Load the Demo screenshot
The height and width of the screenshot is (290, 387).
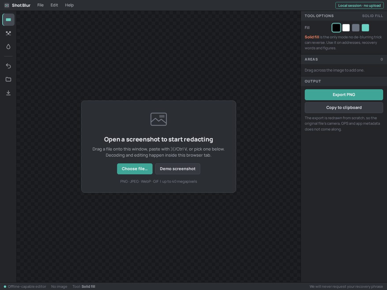(x=178, y=169)
